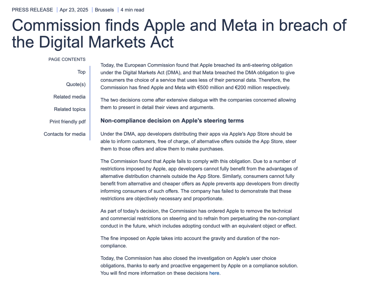Click the paragraph starting 'Under the DMA'

pos(198,141)
